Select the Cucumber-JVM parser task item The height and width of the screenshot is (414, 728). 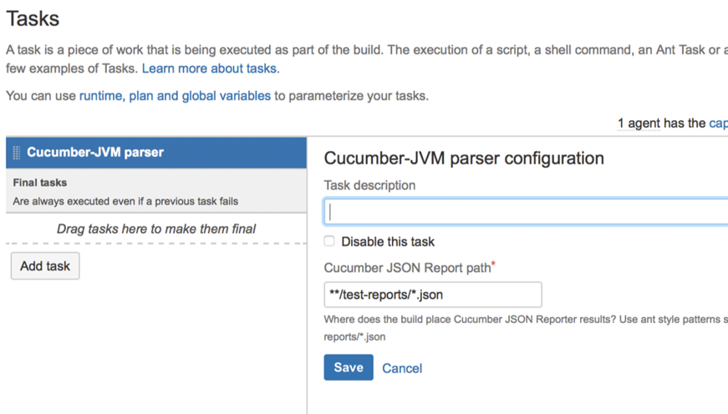coord(95,153)
